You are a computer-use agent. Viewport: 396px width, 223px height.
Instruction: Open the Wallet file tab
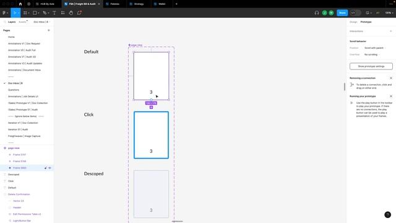coord(161,4)
